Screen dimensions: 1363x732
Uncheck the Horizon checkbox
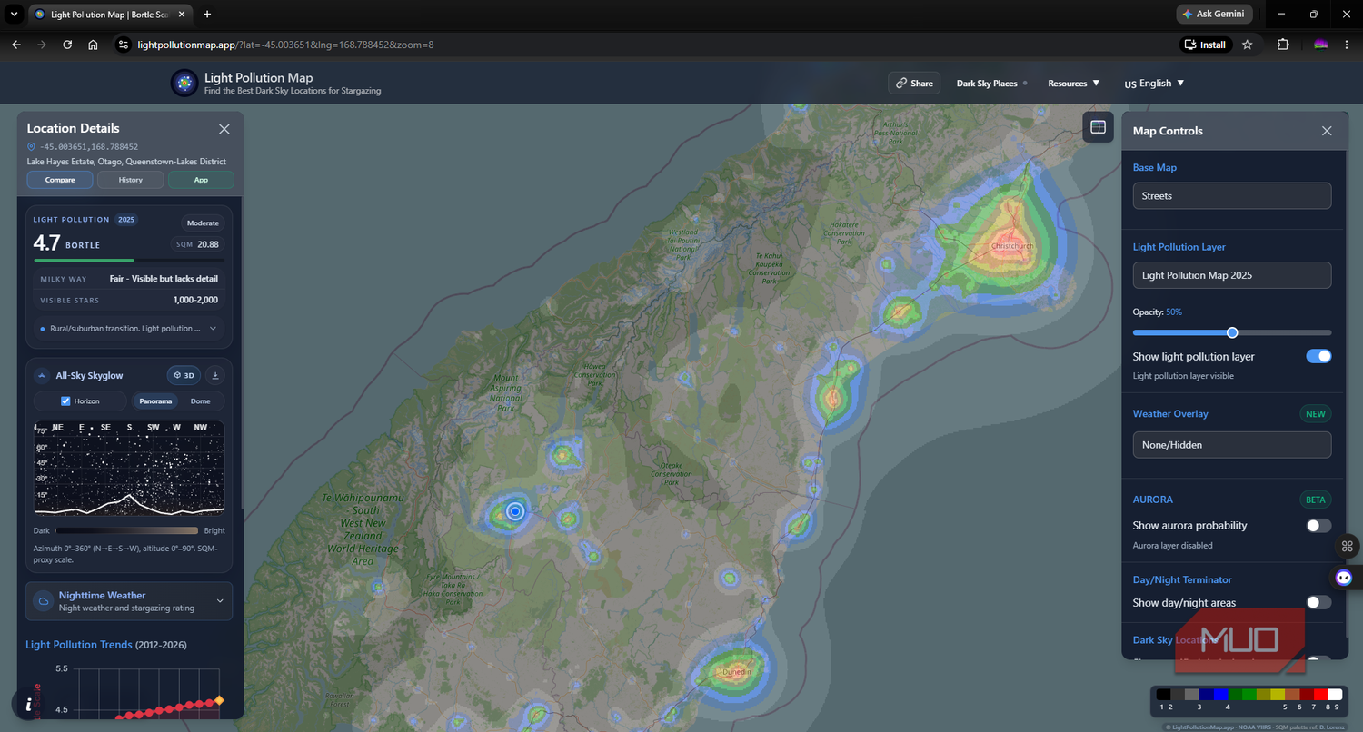point(65,401)
